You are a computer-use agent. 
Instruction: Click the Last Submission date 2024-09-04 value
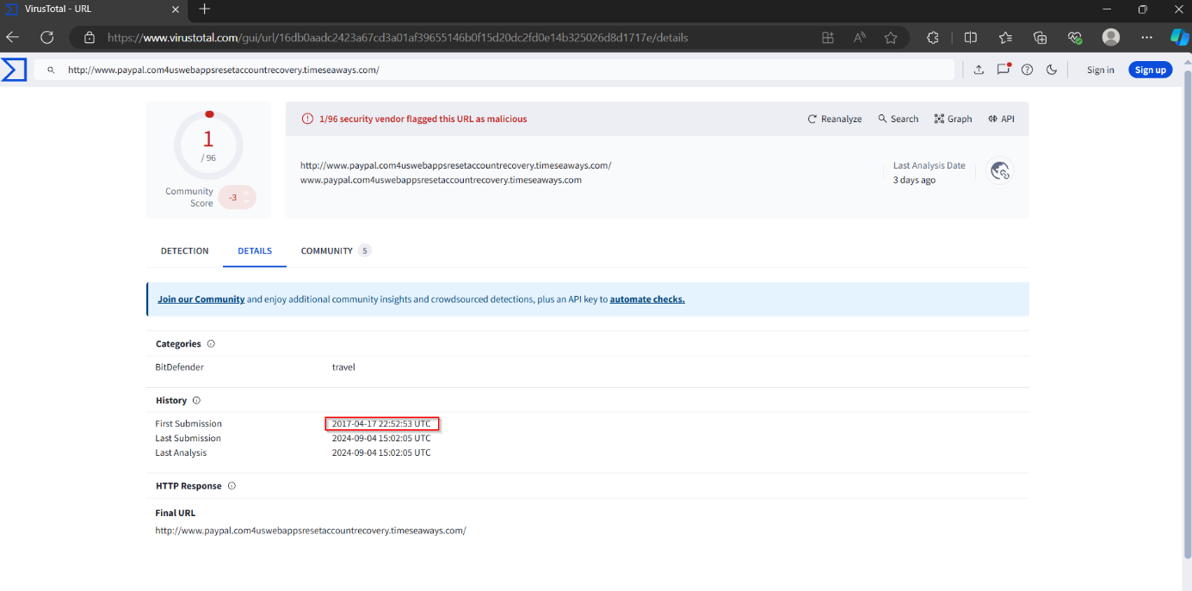(x=381, y=438)
